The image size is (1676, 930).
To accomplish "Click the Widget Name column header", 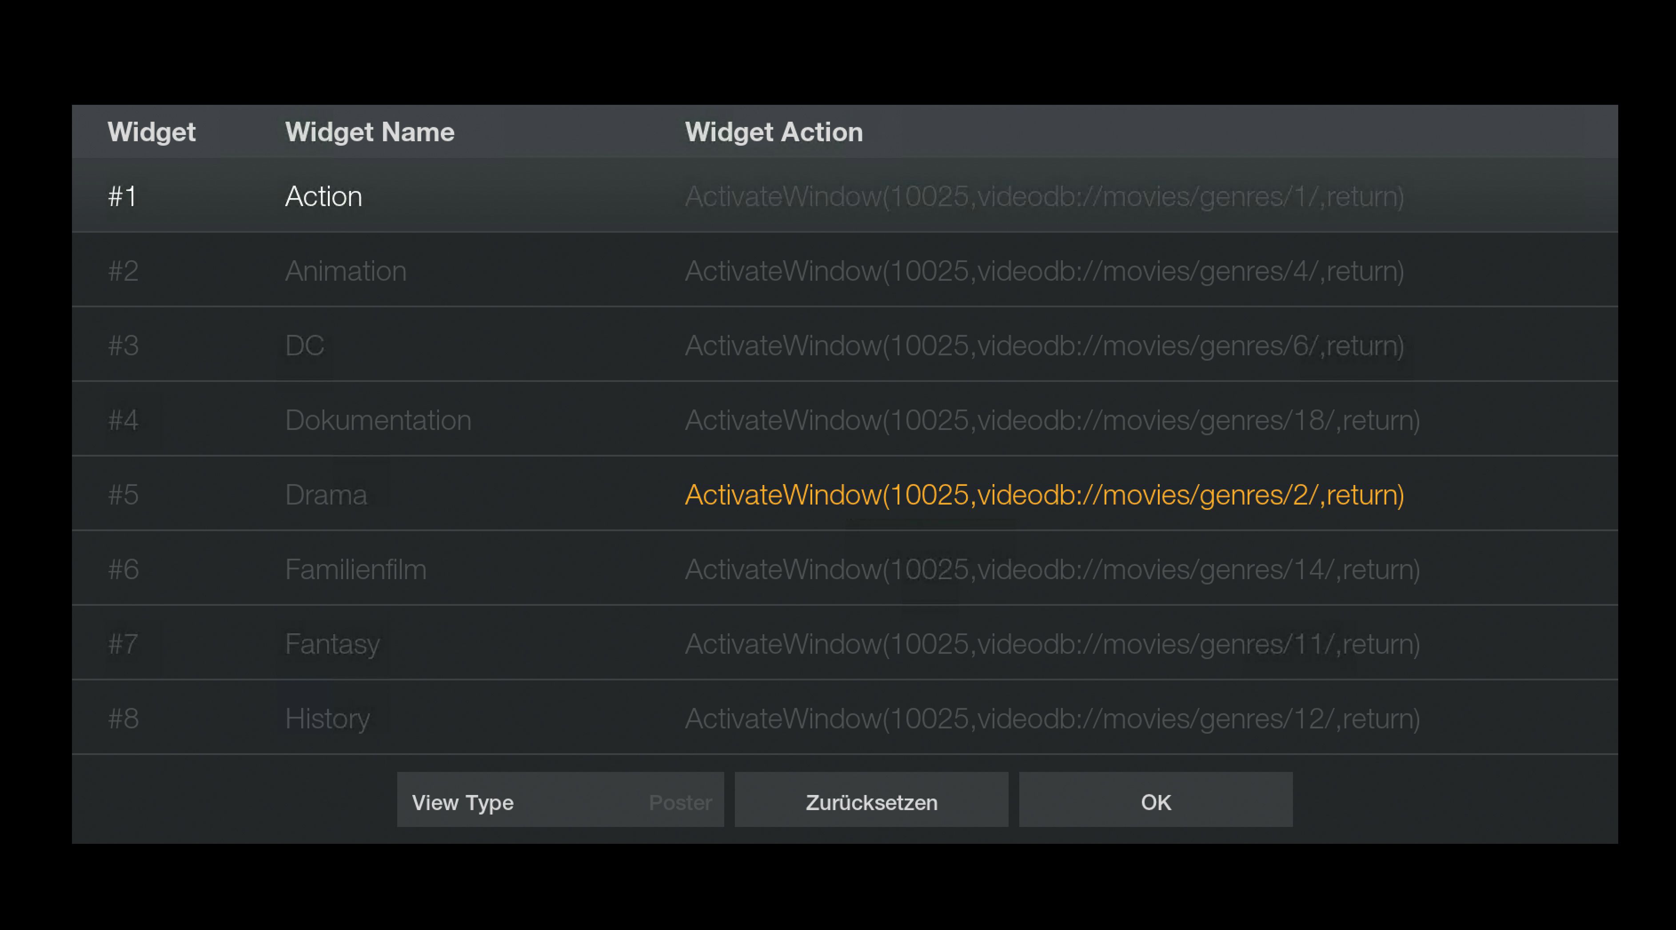I will pos(370,132).
